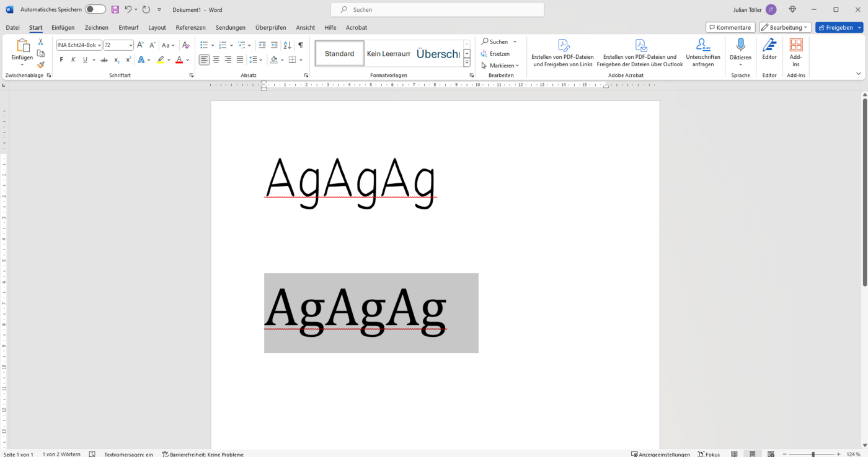Open the Layout ribbon tab

(x=157, y=27)
